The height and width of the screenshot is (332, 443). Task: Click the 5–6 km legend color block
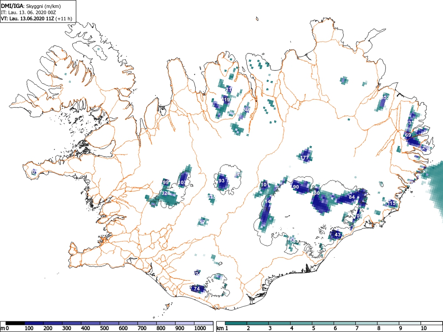click(323, 323)
